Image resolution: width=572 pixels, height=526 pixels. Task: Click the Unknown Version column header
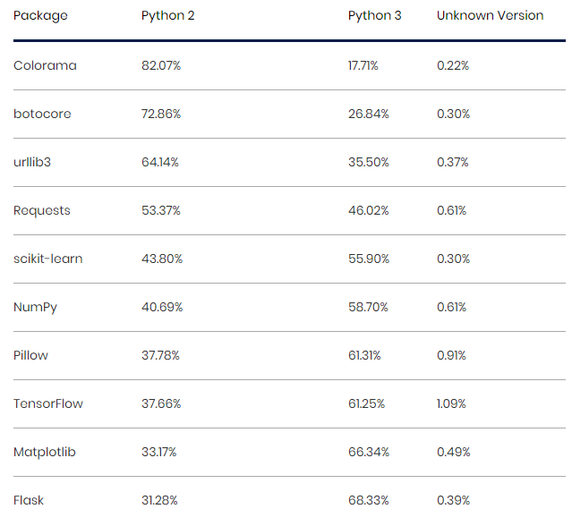pos(490,16)
